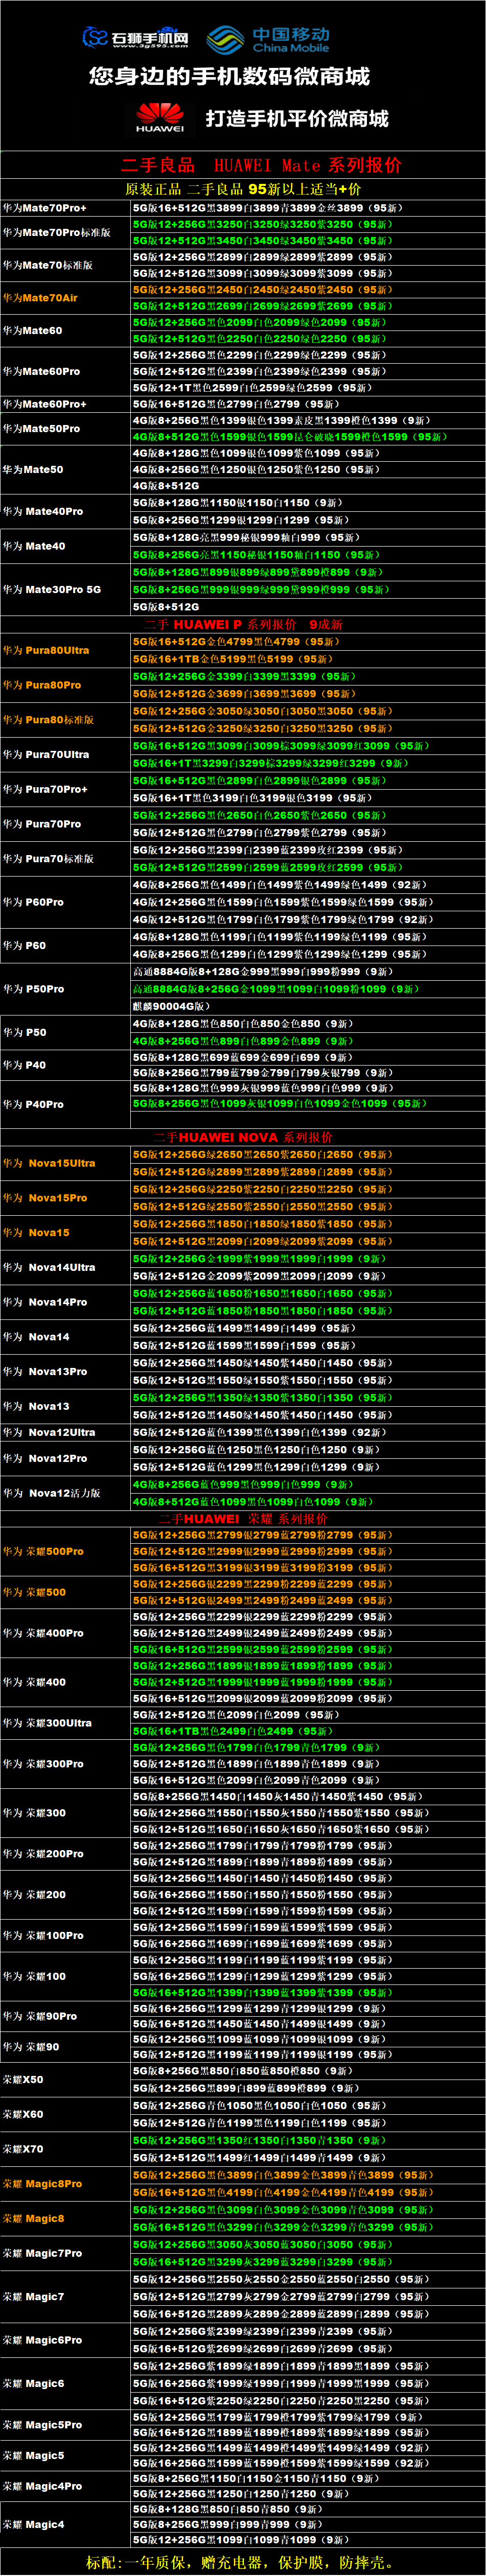Select the 华为 Pura80Pro model cell
Image resolution: width=486 pixels, height=2576 pixels.
click(x=66, y=685)
